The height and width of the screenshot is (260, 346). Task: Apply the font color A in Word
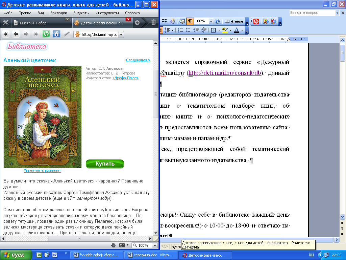coord(237,30)
